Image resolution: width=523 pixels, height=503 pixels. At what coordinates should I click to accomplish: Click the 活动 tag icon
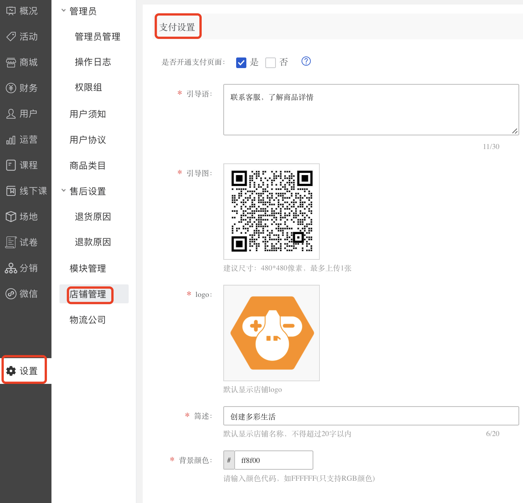pos(11,37)
